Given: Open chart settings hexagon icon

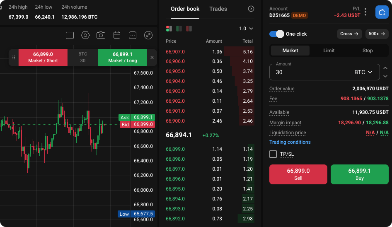Looking at the screenshot, I should coord(85,36).
